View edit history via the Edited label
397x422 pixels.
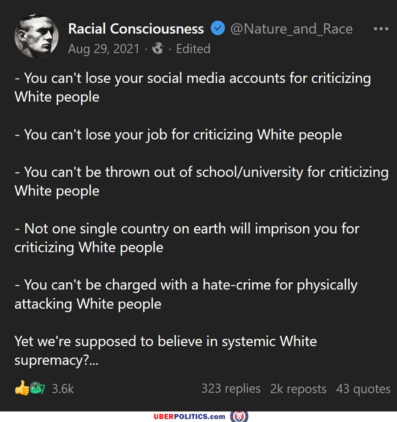(193, 49)
